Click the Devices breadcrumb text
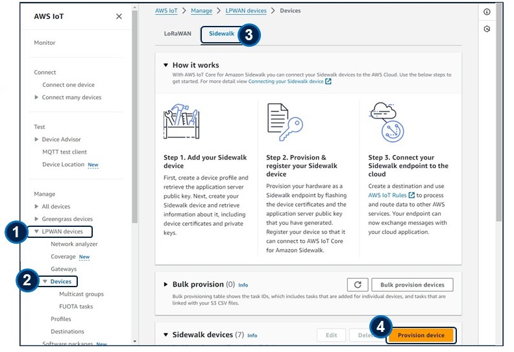 [290, 11]
